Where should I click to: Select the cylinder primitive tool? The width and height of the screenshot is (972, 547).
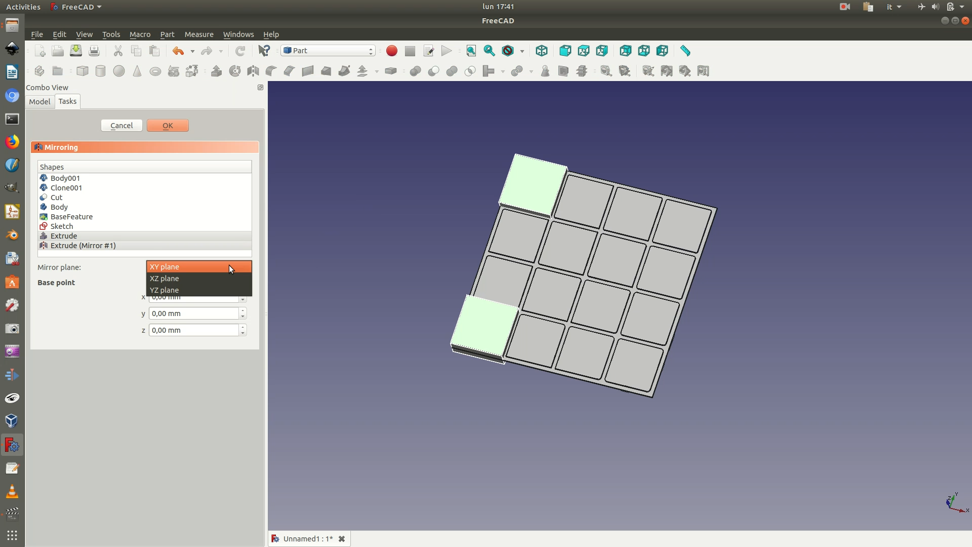(101, 71)
